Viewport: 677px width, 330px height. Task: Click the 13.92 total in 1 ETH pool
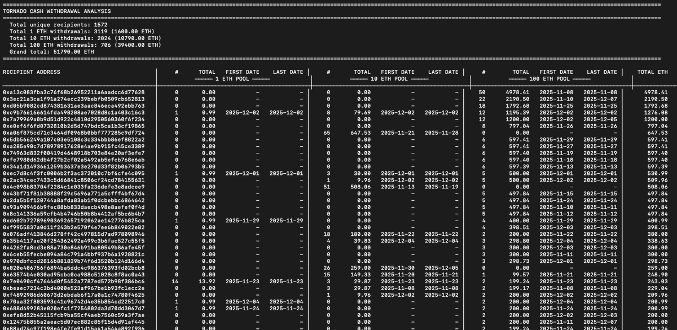click(207, 282)
